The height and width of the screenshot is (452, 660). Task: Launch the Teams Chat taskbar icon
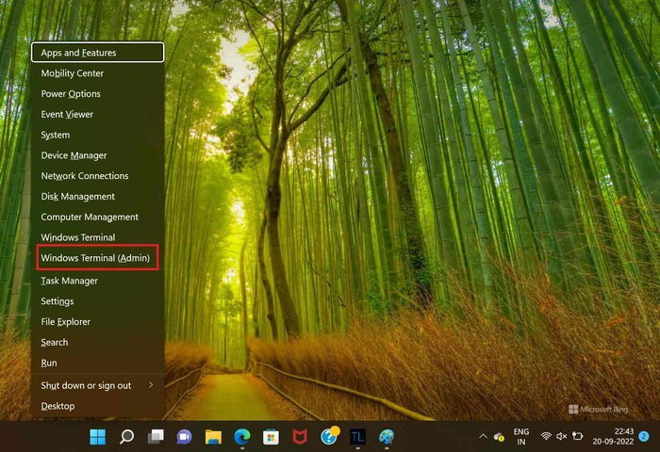(x=185, y=437)
